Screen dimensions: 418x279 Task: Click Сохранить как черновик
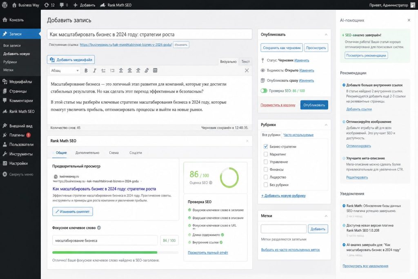tap(282, 48)
